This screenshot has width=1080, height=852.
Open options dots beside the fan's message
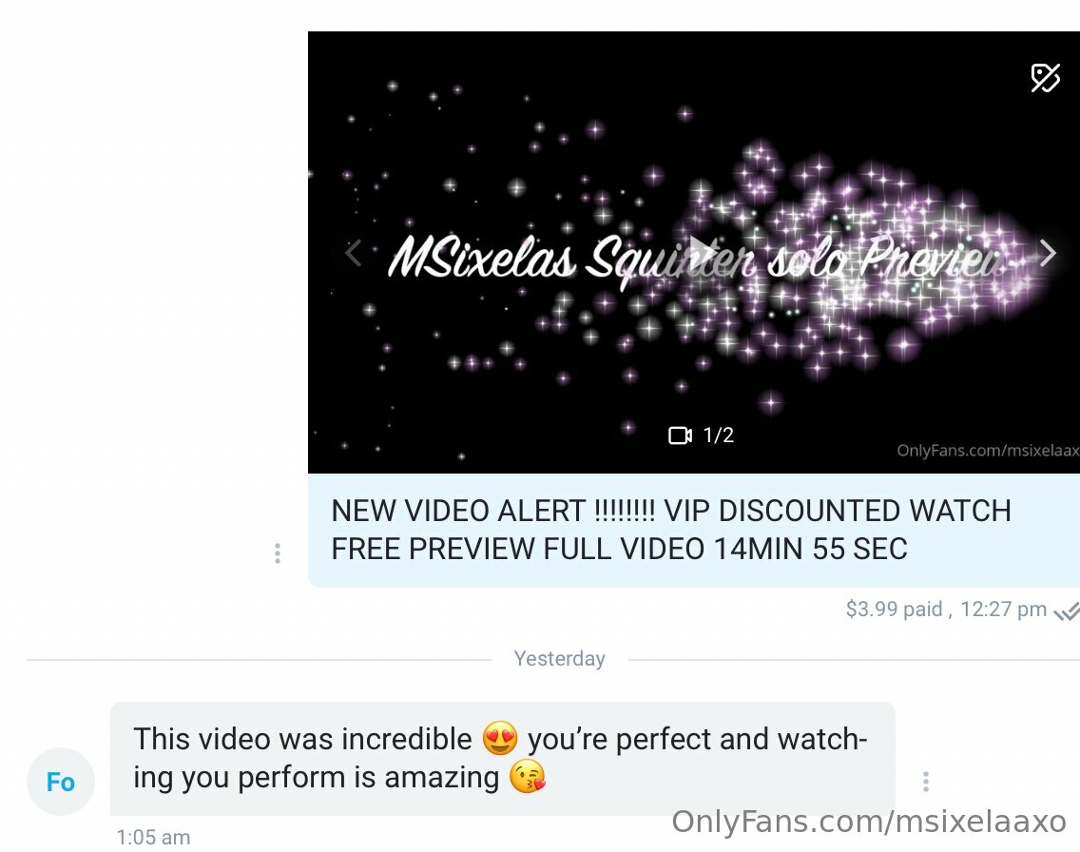coord(926,781)
